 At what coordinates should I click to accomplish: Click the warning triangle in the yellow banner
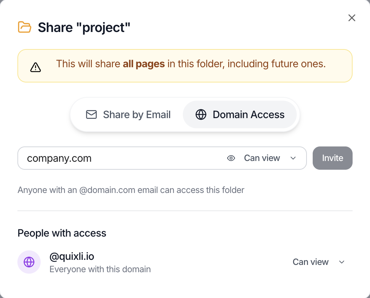[35, 67]
